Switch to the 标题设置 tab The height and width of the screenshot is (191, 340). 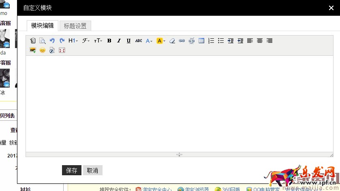75,26
